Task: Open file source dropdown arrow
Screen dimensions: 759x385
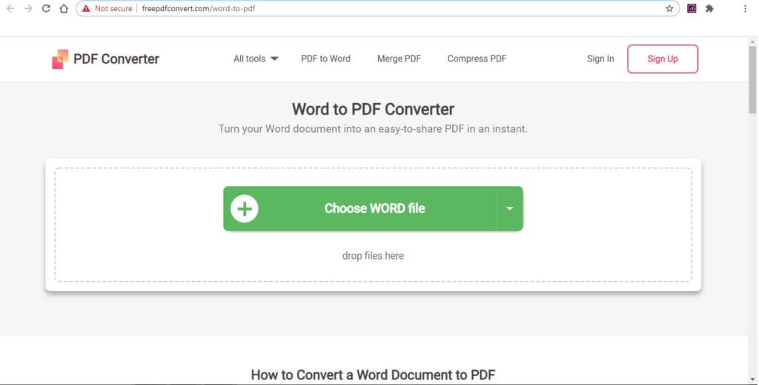Action: click(x=510, y=208)
